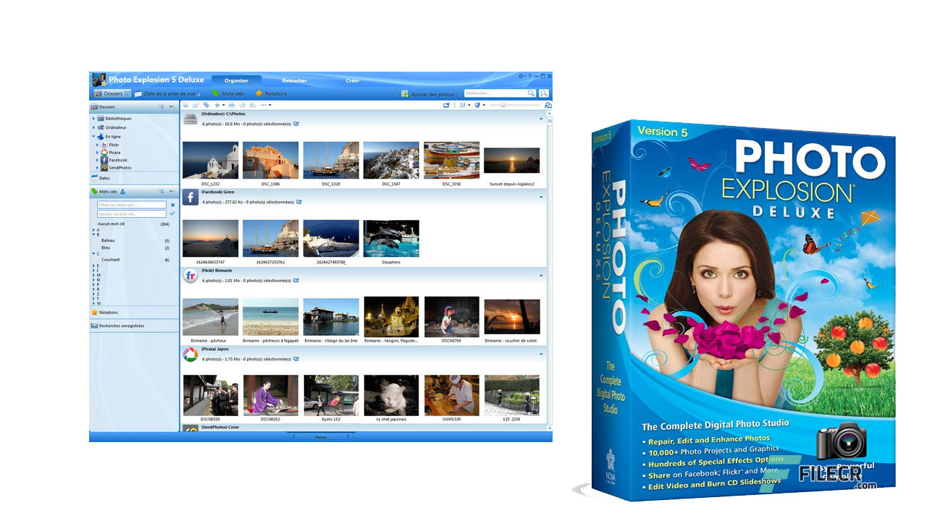Image resolution: width=927 pixels, height=521 pixels.
Task: Click the Picasa album icon for Japon
Action: point(190,355)
